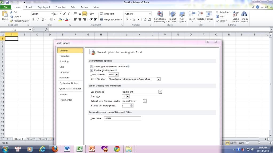
Task: Click the AutoSum sigma button
Action: (223, 12)
